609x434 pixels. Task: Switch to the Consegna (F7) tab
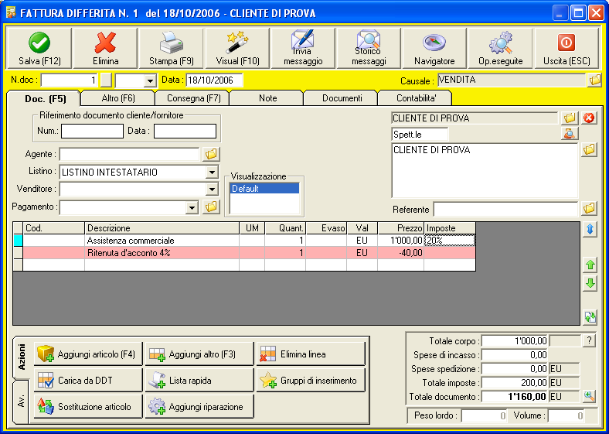coord(193,98)
